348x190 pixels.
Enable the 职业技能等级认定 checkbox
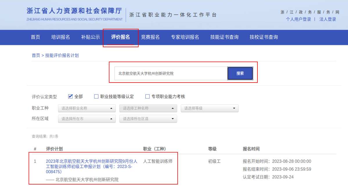[96, 96]
